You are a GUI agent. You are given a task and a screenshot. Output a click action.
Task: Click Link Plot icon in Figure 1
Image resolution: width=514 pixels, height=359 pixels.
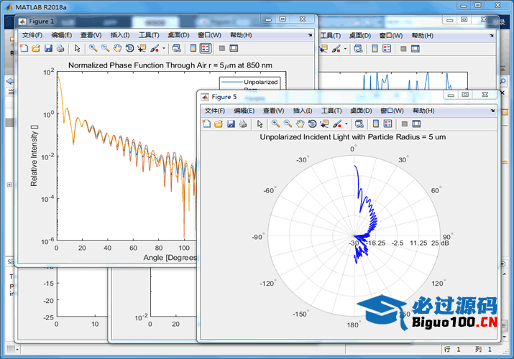point(177,48)
